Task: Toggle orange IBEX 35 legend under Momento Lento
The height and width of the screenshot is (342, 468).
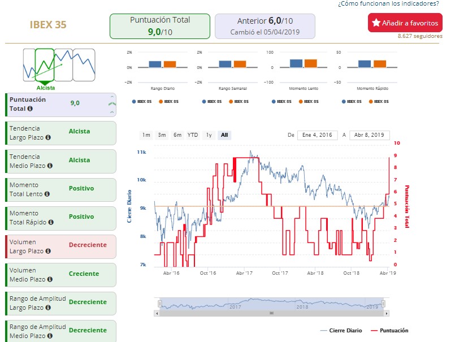Action: (x=309, y=101)
